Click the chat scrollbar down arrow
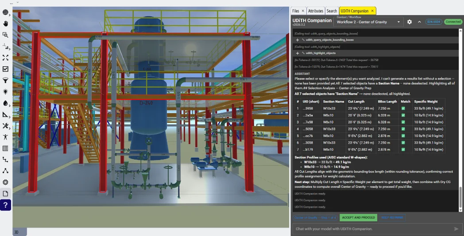464x236 pixels. [460, 210]
